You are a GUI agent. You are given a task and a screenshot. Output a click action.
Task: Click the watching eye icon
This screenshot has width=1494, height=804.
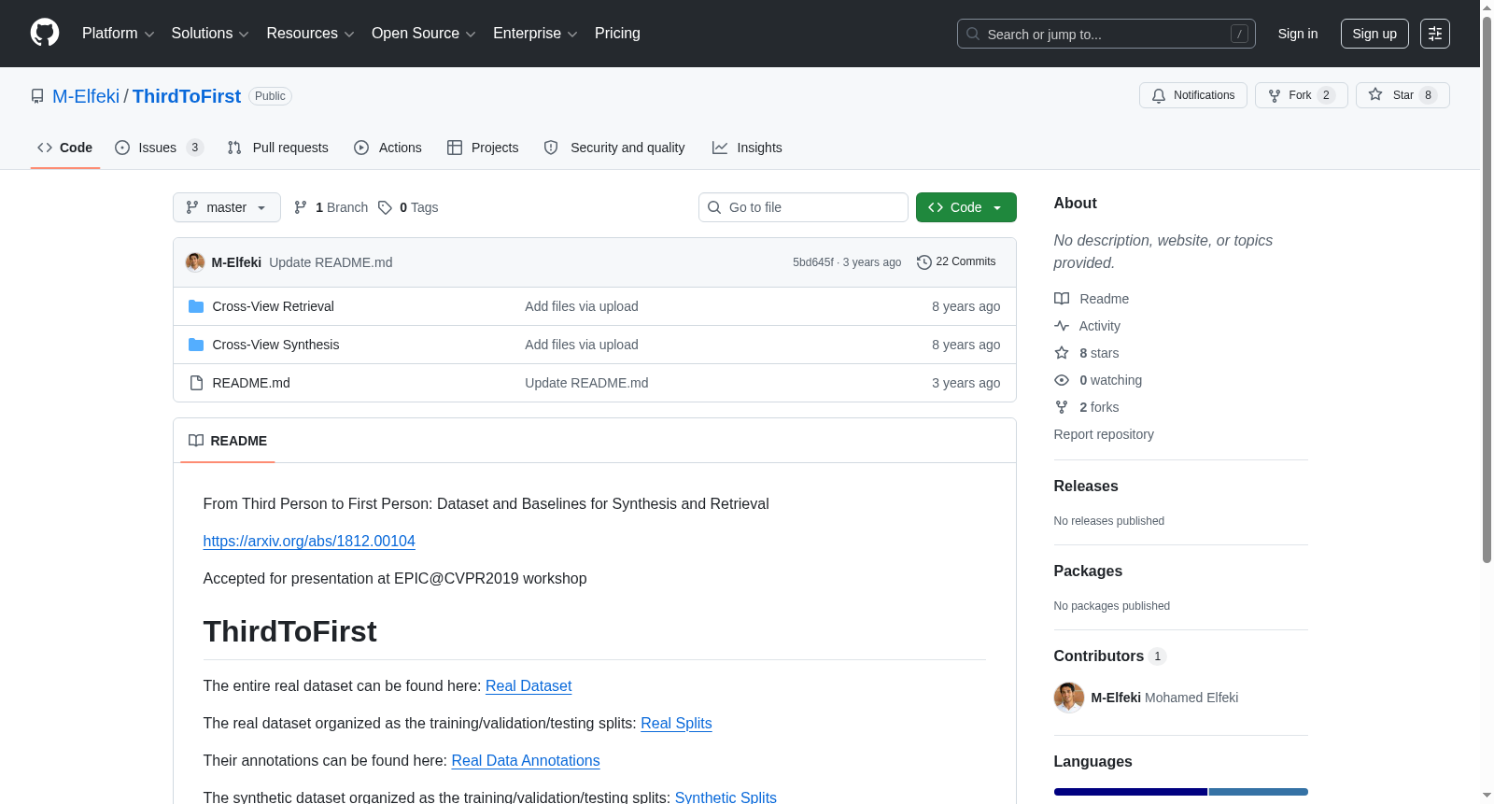pos(1062,380)
